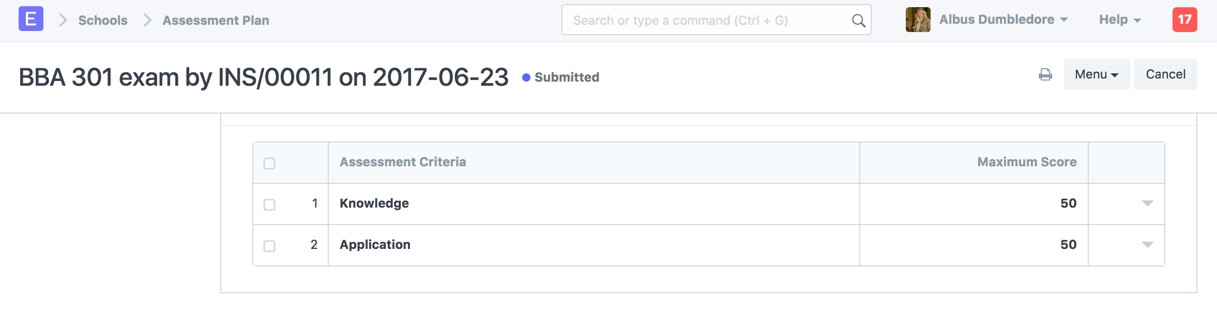
Task: Click chevron arrow before Schools breadcrumb
Action: point(63,20)
